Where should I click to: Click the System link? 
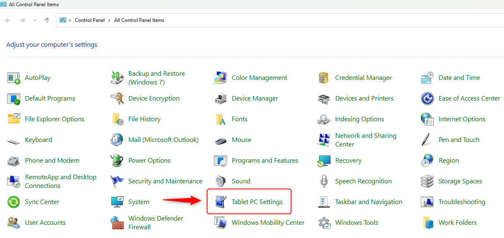[139, 202]
